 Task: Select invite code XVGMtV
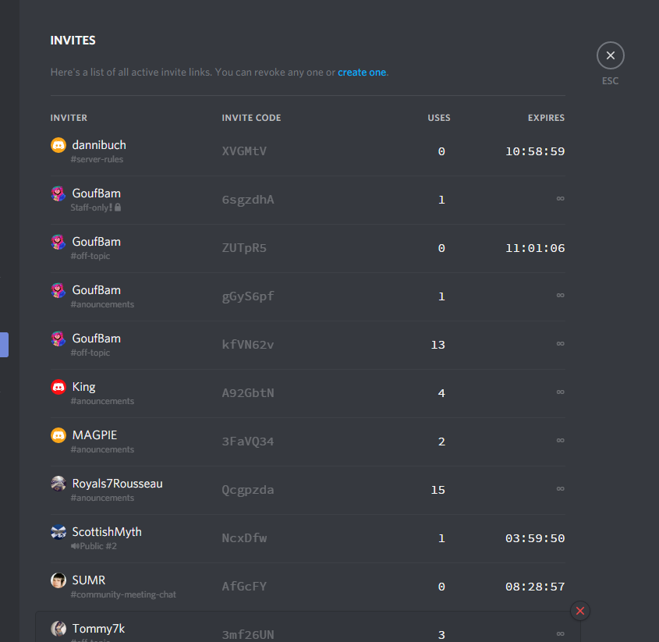[x=244, y=151]
